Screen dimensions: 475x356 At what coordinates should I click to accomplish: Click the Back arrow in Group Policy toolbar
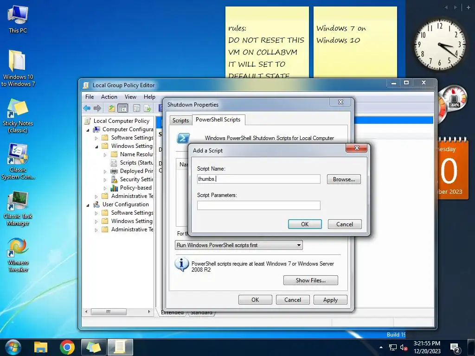(x=87, y=108)
